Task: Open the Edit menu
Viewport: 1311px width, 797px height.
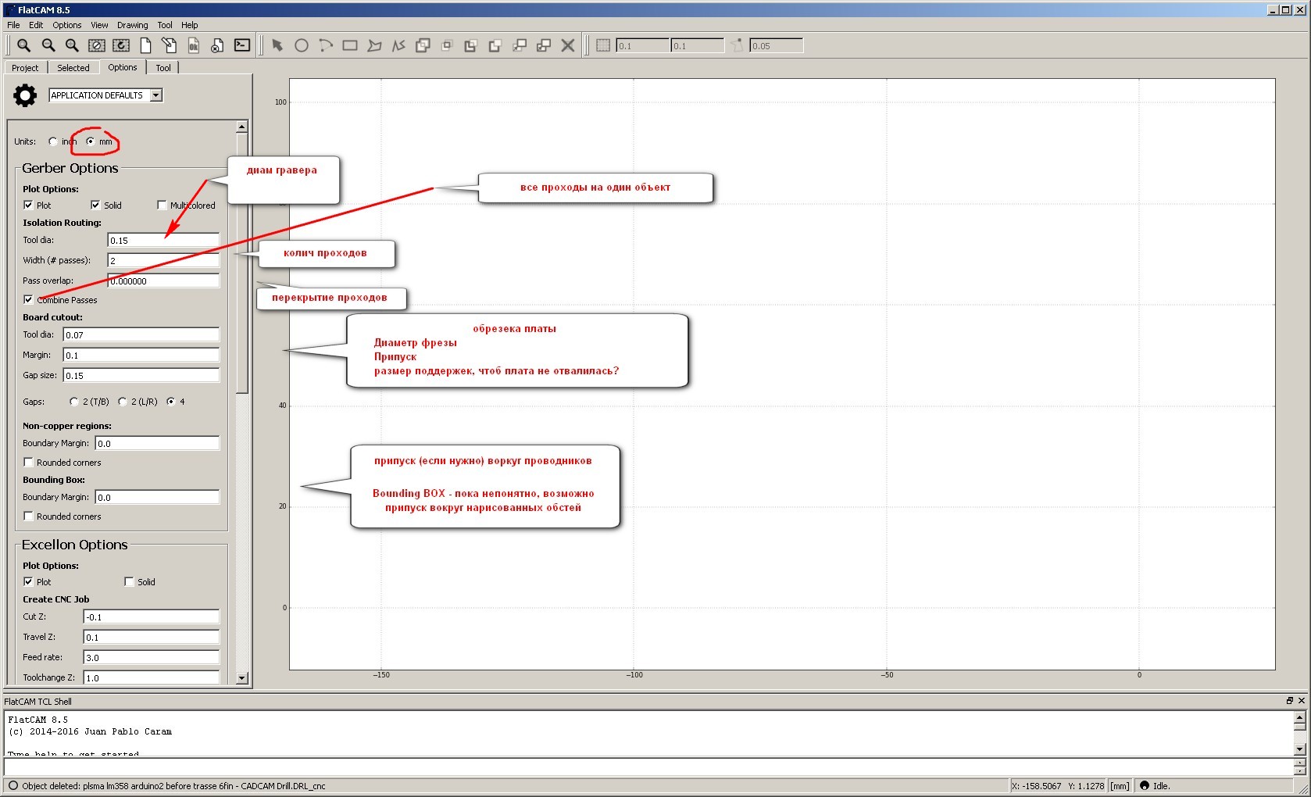Action: pyautogui.click(x=36, y=25)
